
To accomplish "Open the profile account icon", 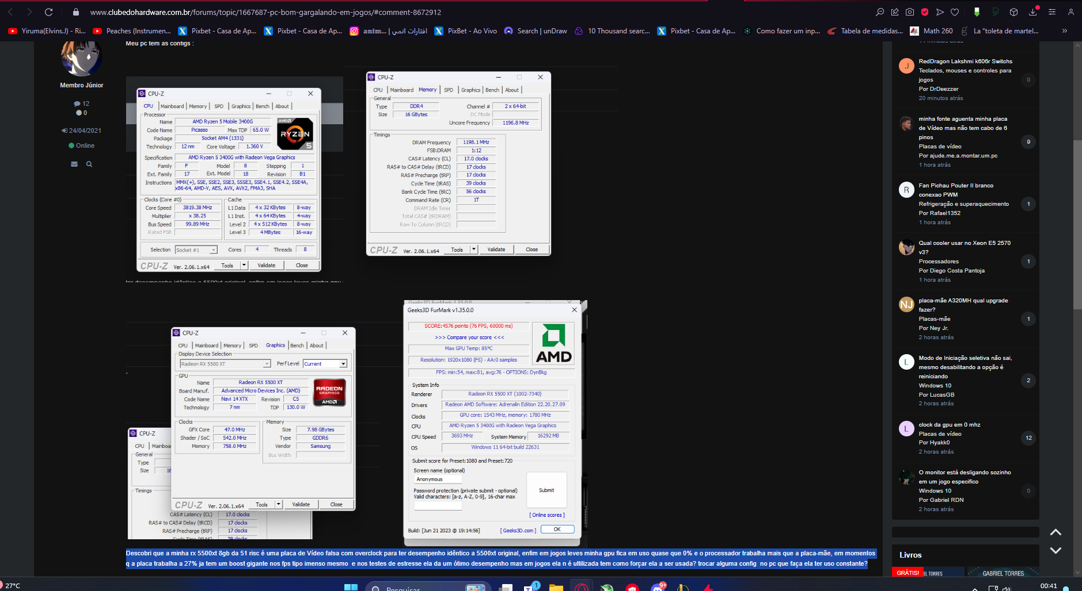I will (1071, 12).
